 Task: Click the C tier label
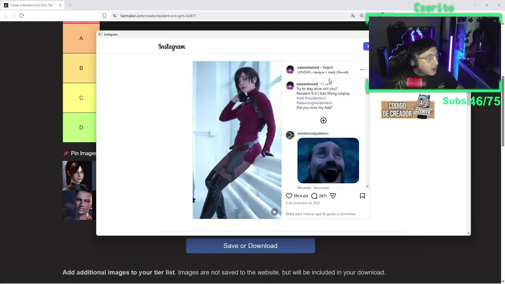(x=81, y=98)
